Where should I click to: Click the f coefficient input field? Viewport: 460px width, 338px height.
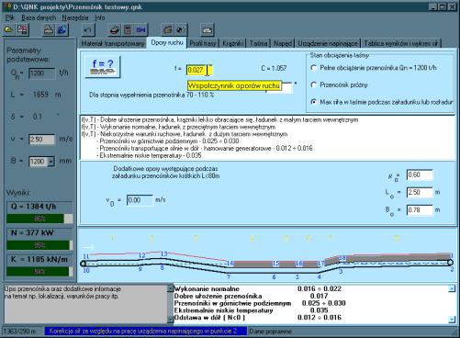pos(199,70)
